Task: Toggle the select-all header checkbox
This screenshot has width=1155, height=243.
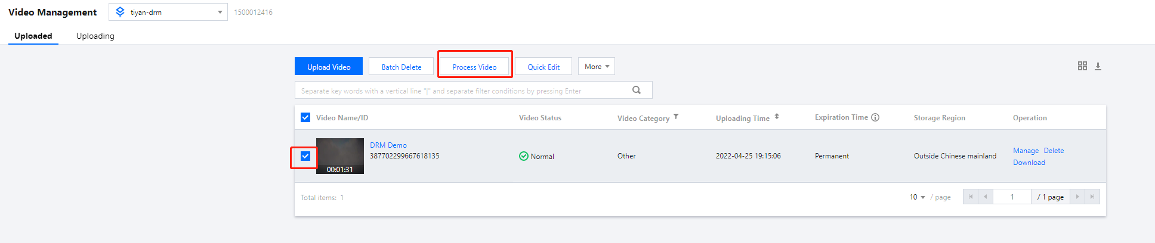Action: pyautogui.click(x=305, y=117)
